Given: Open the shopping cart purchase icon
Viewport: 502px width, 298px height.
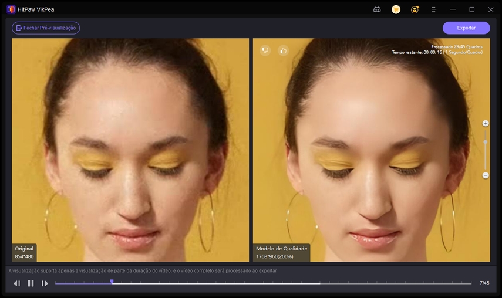Looking at the screenshot, I should pos(396,9).
